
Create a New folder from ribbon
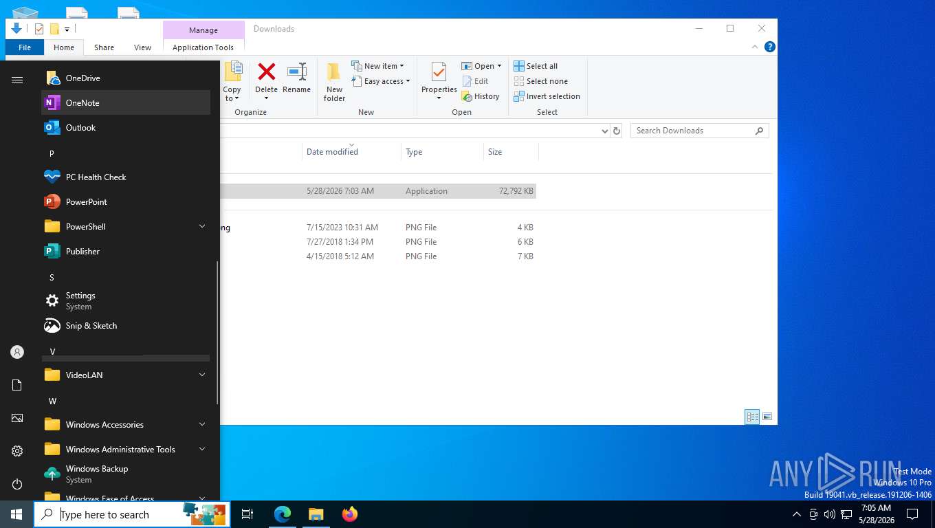335,82
